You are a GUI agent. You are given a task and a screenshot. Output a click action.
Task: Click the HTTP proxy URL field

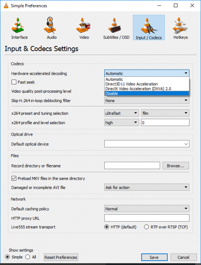(147, 218)
